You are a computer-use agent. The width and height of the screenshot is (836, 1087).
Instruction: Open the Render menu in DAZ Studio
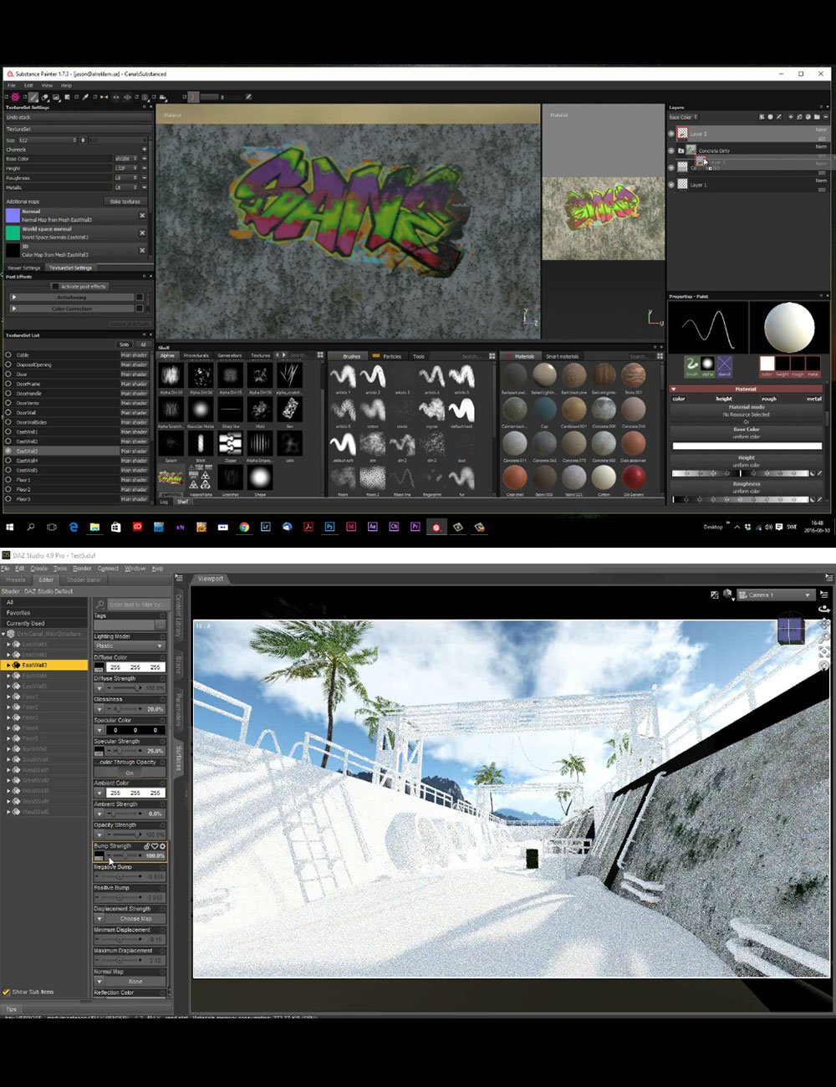click(x=81, y=569)
